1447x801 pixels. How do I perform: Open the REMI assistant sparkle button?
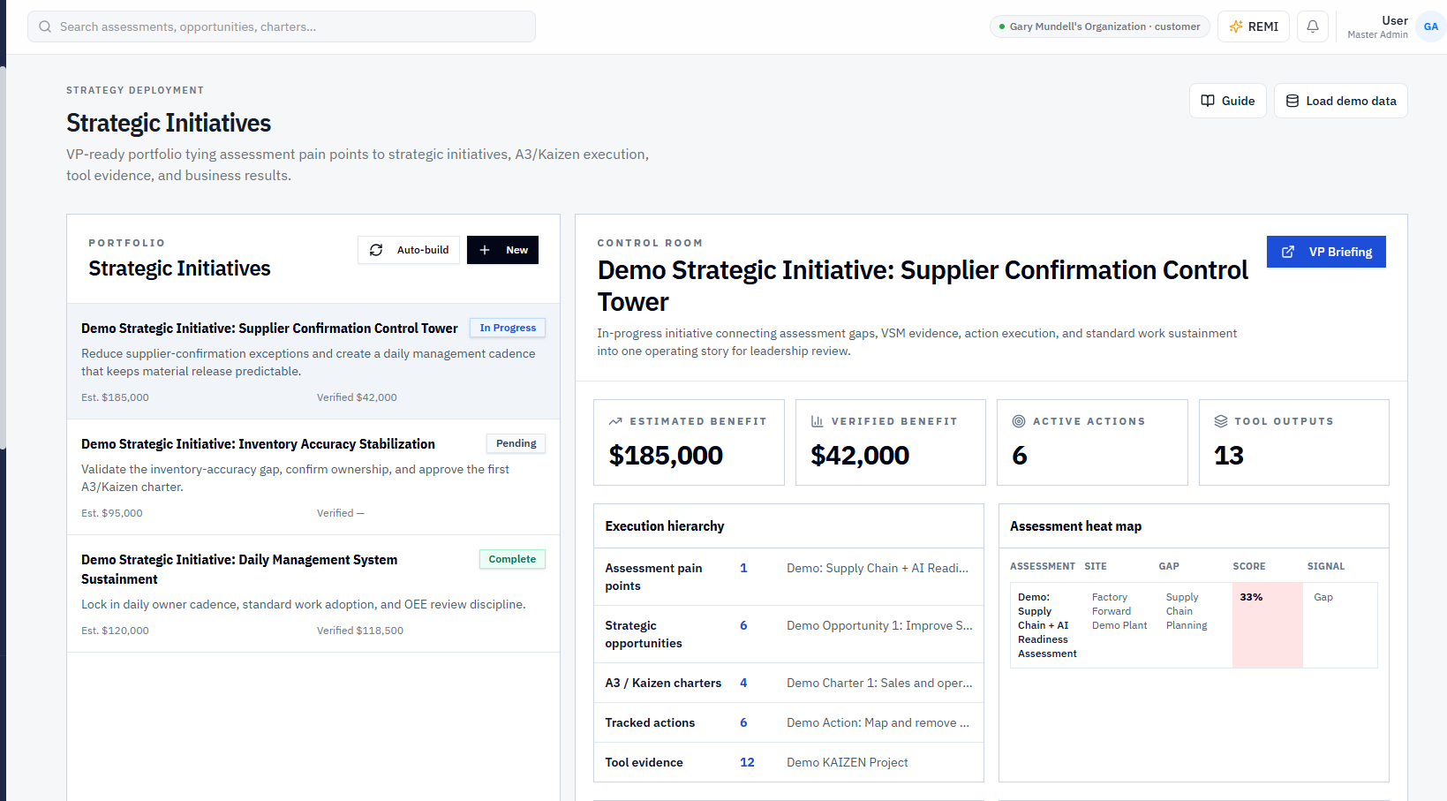point(1254,26)
